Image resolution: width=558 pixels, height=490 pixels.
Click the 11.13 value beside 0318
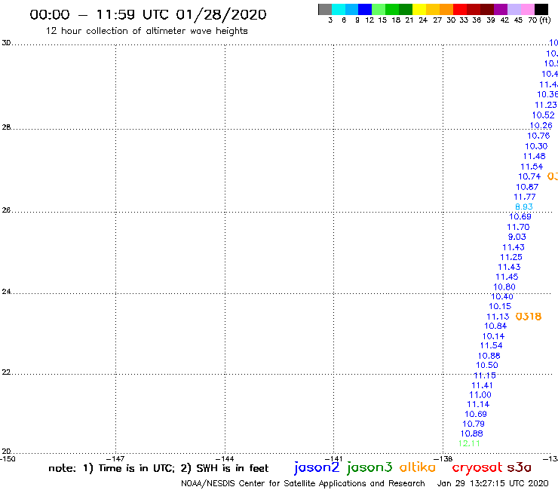tap(498, 317)
